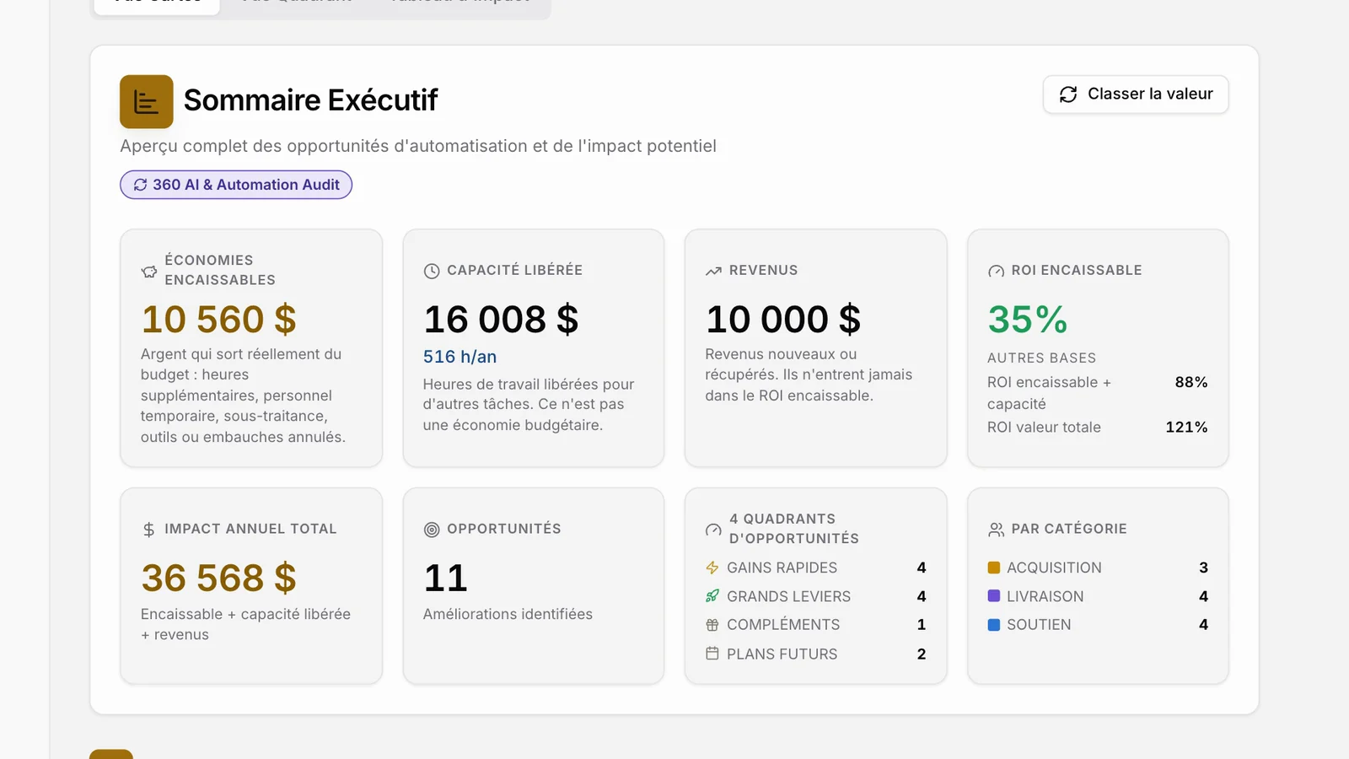Click the trending arrow icon by Revenus
1349x759 pixels.
tap(713, 271)
